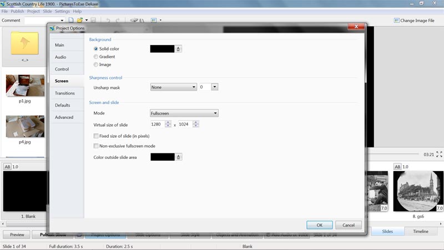The image size is (444, 250).
Task: Click the drive E:\ icon in toolbar
Action: click(x=137, y=21)
